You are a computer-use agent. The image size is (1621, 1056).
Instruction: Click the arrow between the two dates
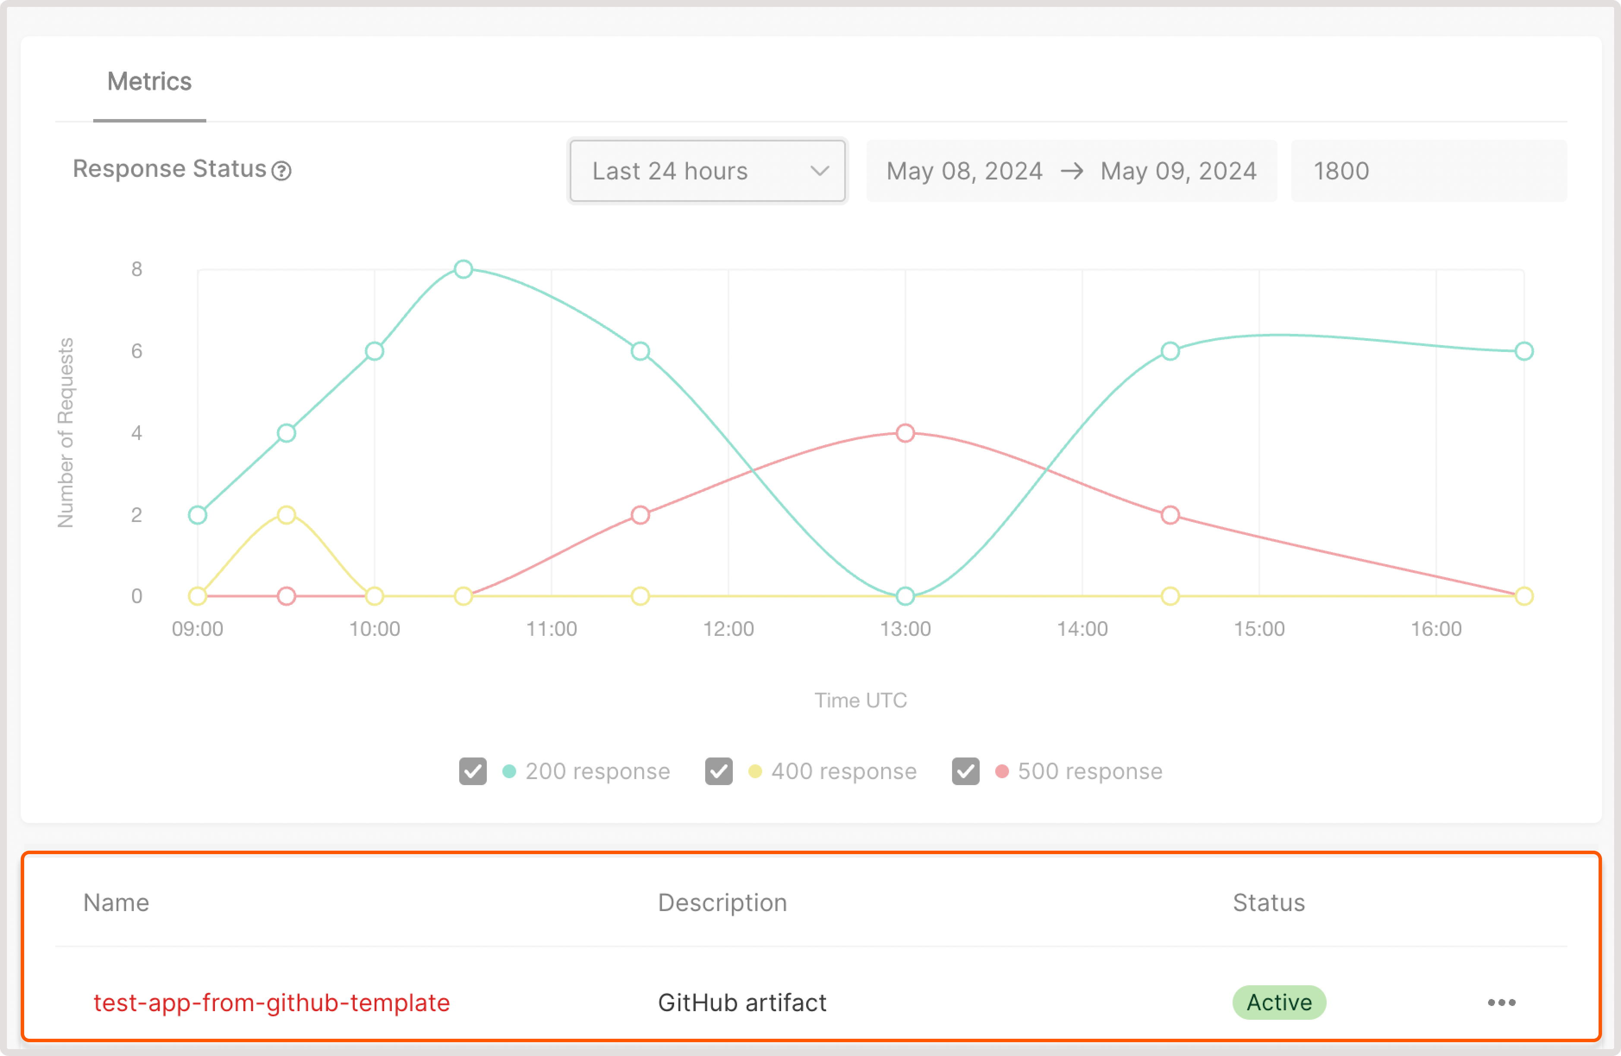[1073, 172]
